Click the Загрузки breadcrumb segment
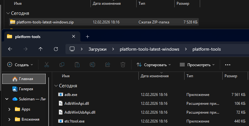This screenshot has height=126, width=249. (x=98, y=49)
